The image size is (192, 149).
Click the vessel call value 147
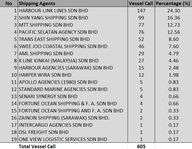(x=141, y=11)
